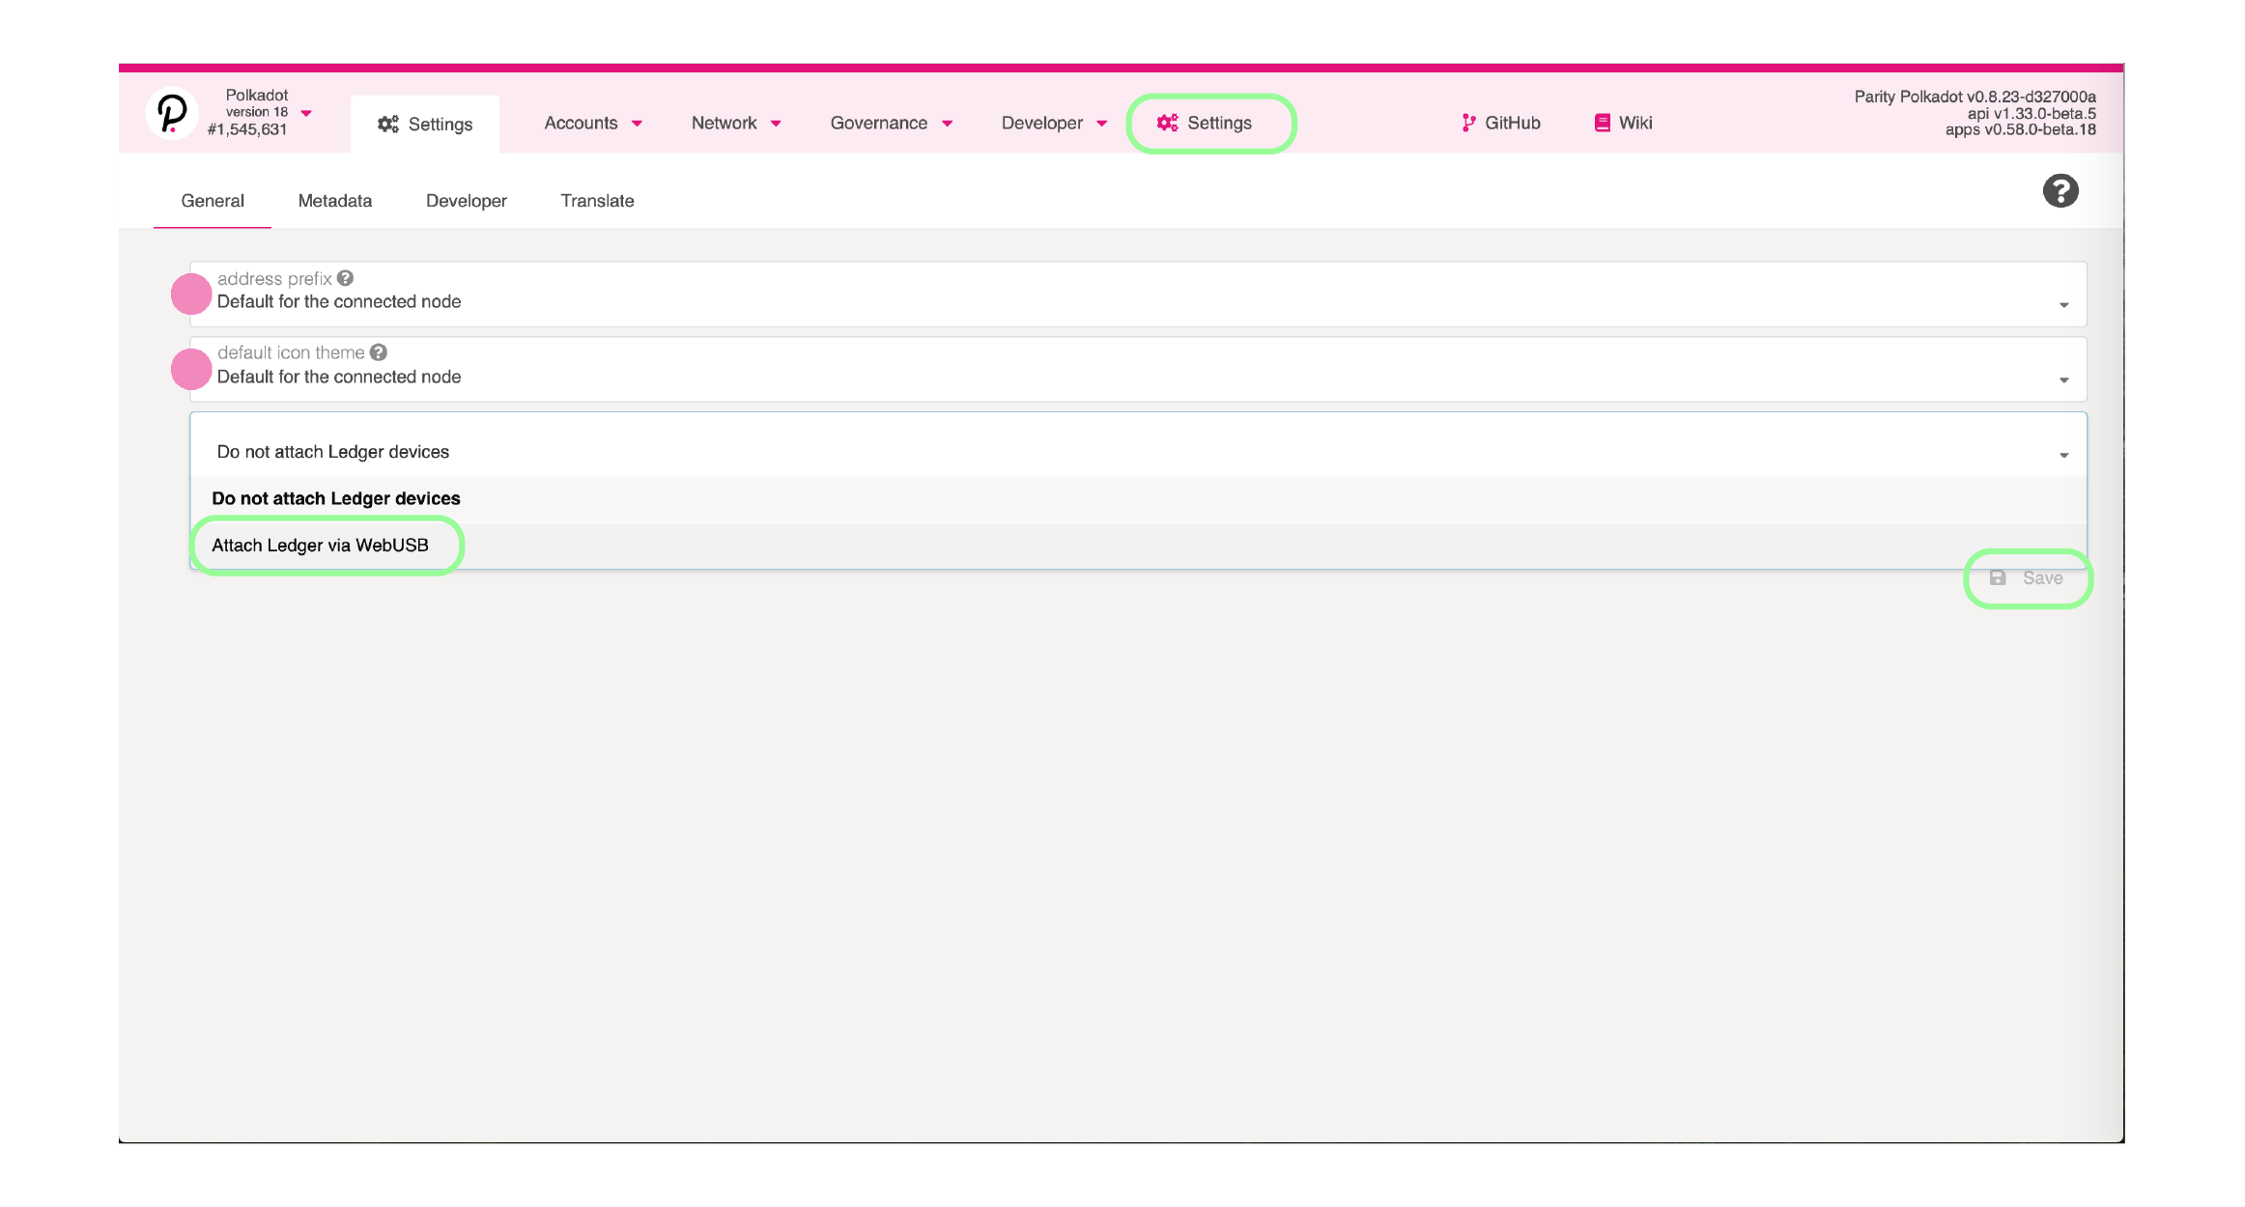This screenshot has height=1207, width=2245.
Task: Open the Accounts menu
Action: [x=593, y=123]
